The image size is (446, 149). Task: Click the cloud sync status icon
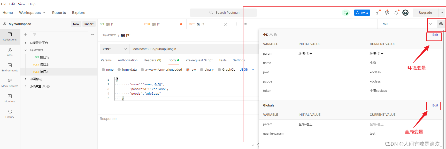point(345,13)
